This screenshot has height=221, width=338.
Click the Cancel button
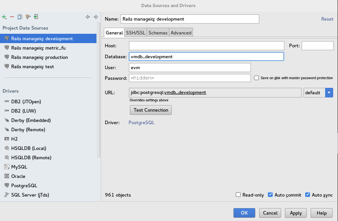270,213
